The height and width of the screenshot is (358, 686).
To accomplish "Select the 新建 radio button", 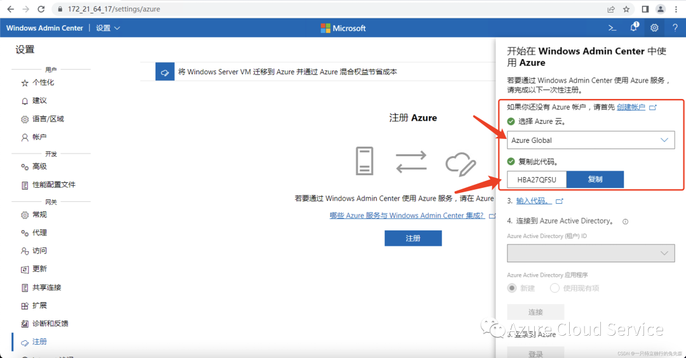I will pos(512,288).
